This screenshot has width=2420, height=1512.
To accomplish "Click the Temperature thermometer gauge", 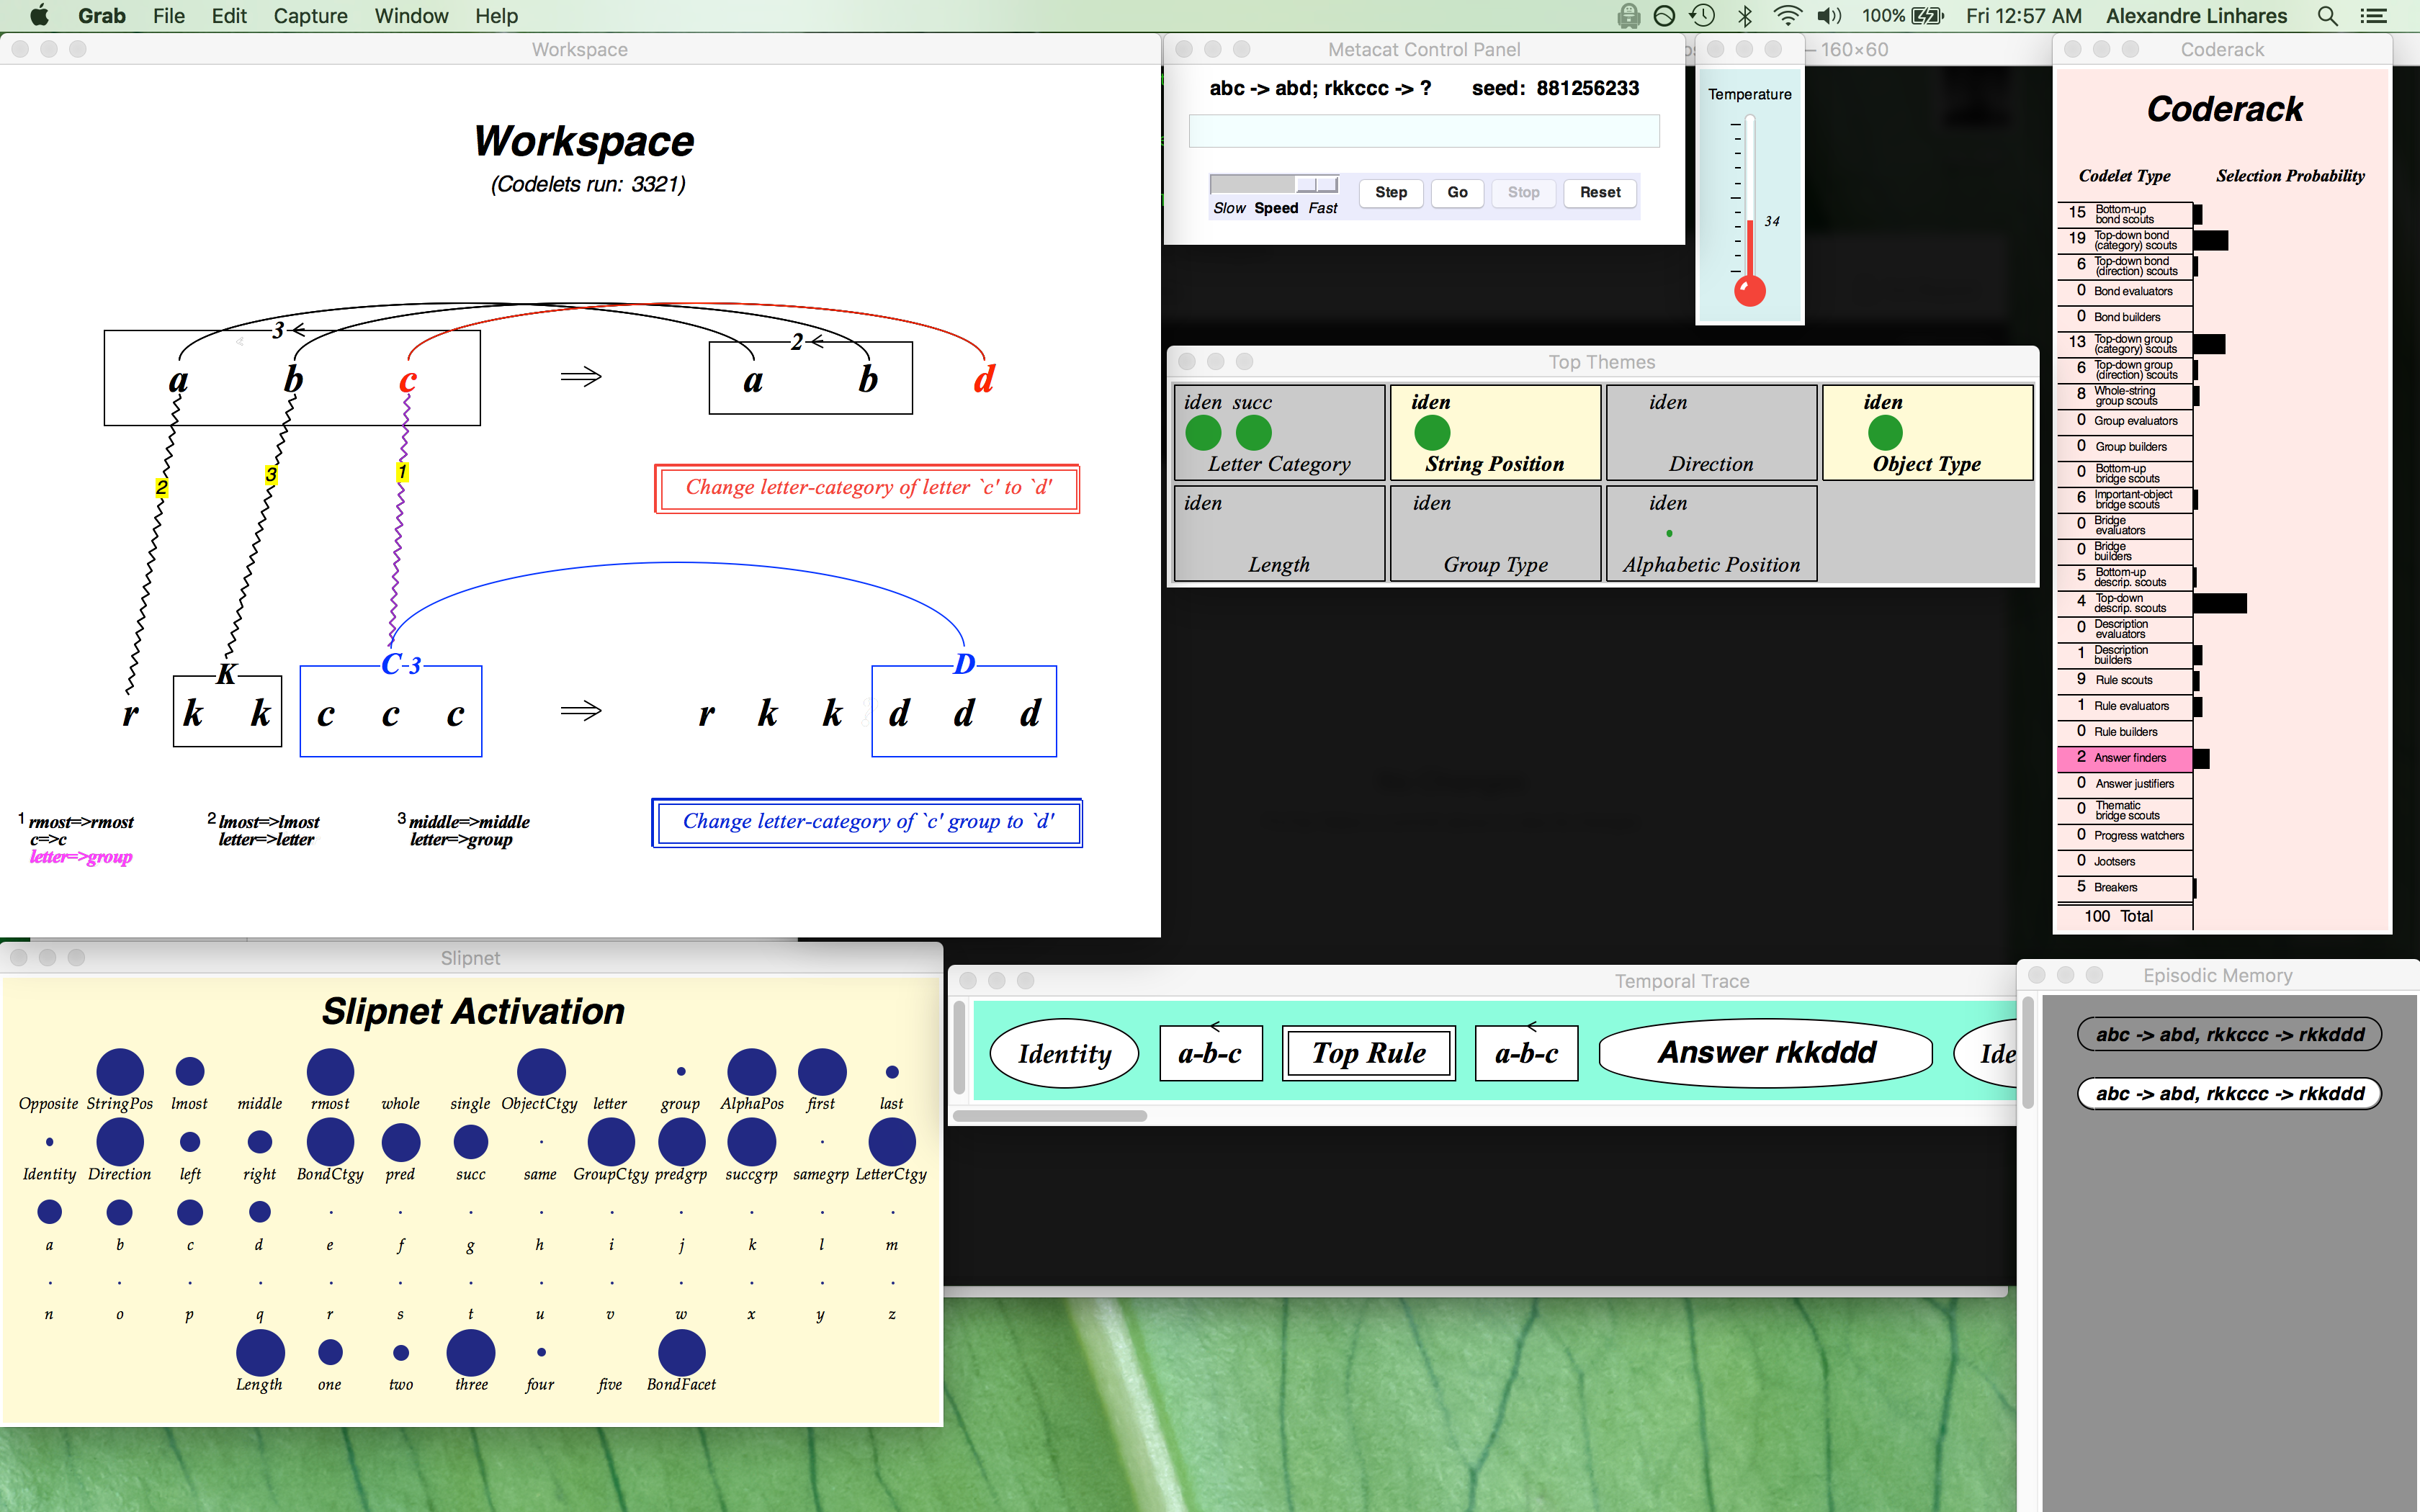I will (x=1750, y=210).
